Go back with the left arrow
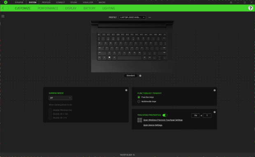255x157 pixels. tap(3, 8)
